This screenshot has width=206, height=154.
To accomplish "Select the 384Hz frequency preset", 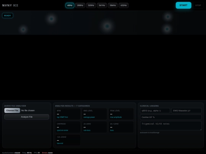I will (113, 5).
